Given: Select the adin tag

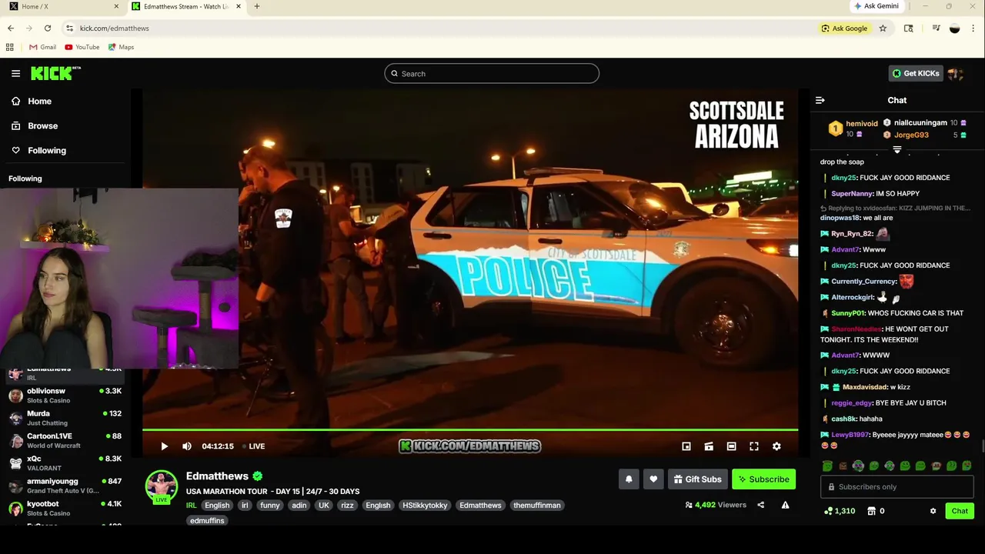Looking at the screenshot, I should coord(299,506).
